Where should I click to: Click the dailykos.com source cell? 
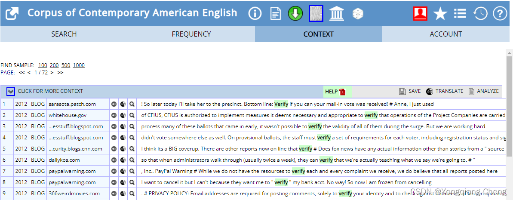pos(78,160)
